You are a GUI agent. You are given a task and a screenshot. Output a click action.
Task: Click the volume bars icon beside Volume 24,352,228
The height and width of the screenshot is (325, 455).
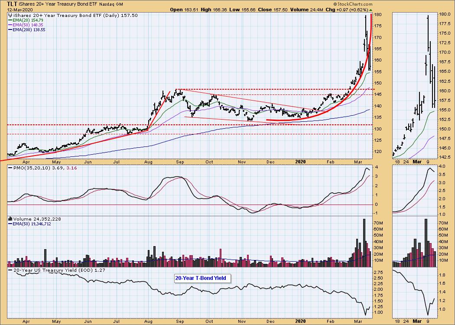(10, 219)
